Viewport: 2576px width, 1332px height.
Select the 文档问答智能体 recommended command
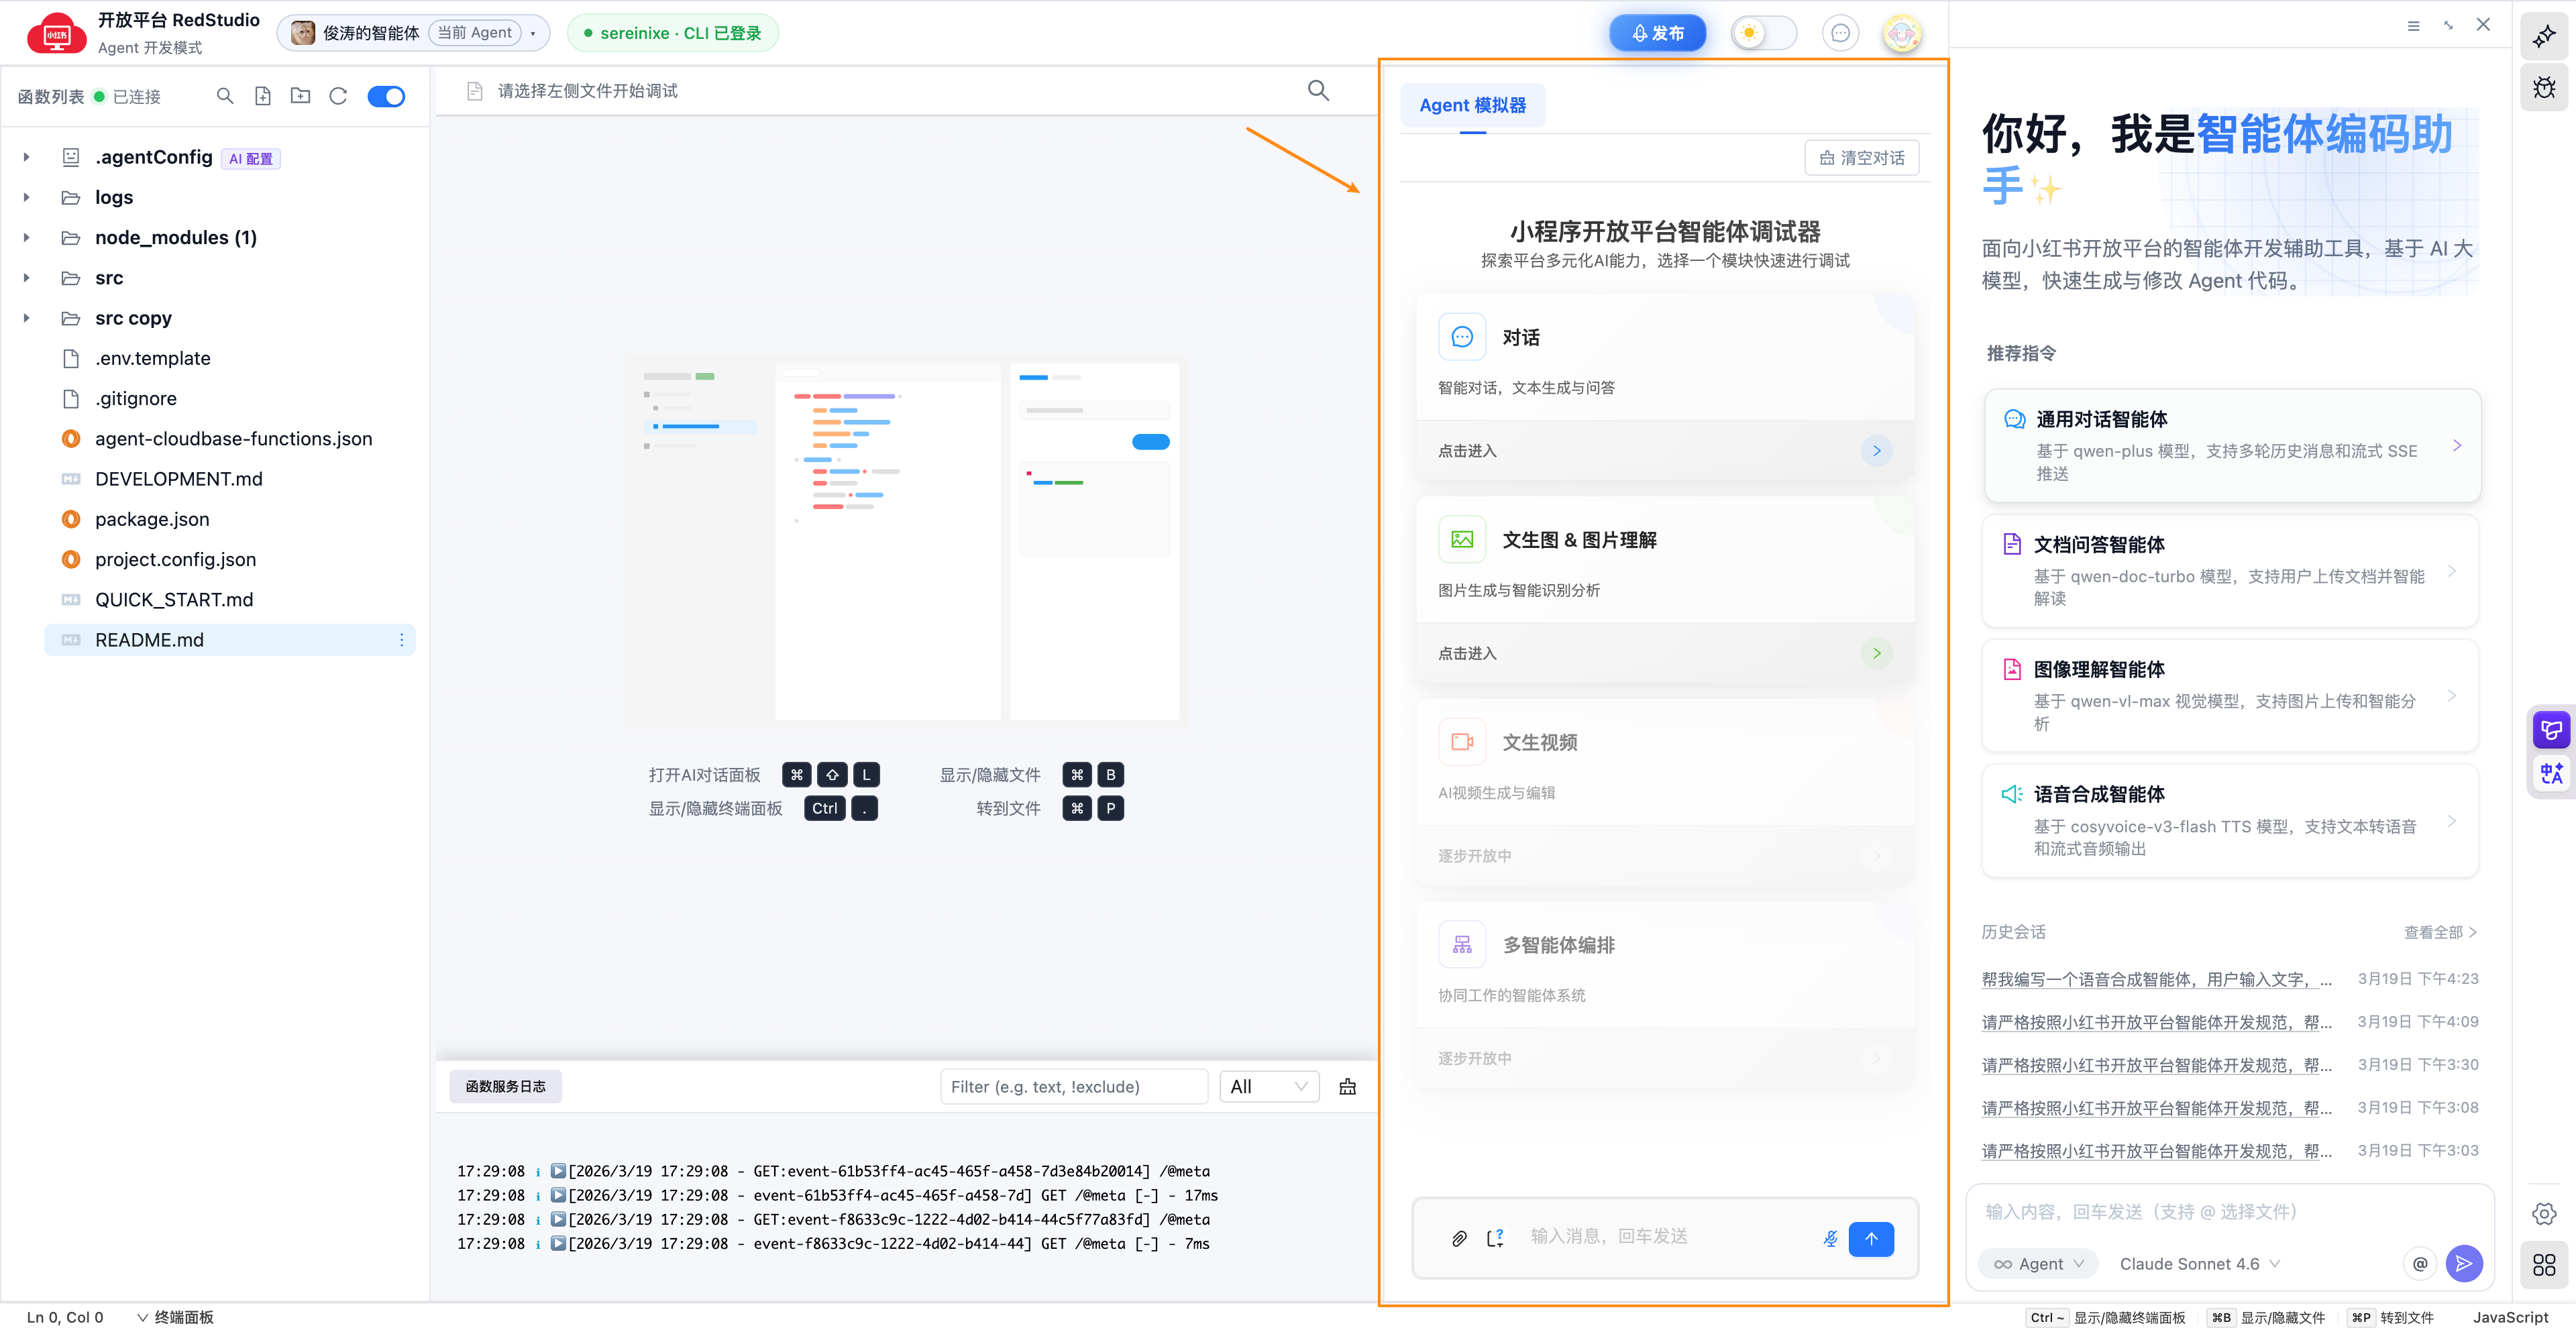click(x=2230, y=571)
